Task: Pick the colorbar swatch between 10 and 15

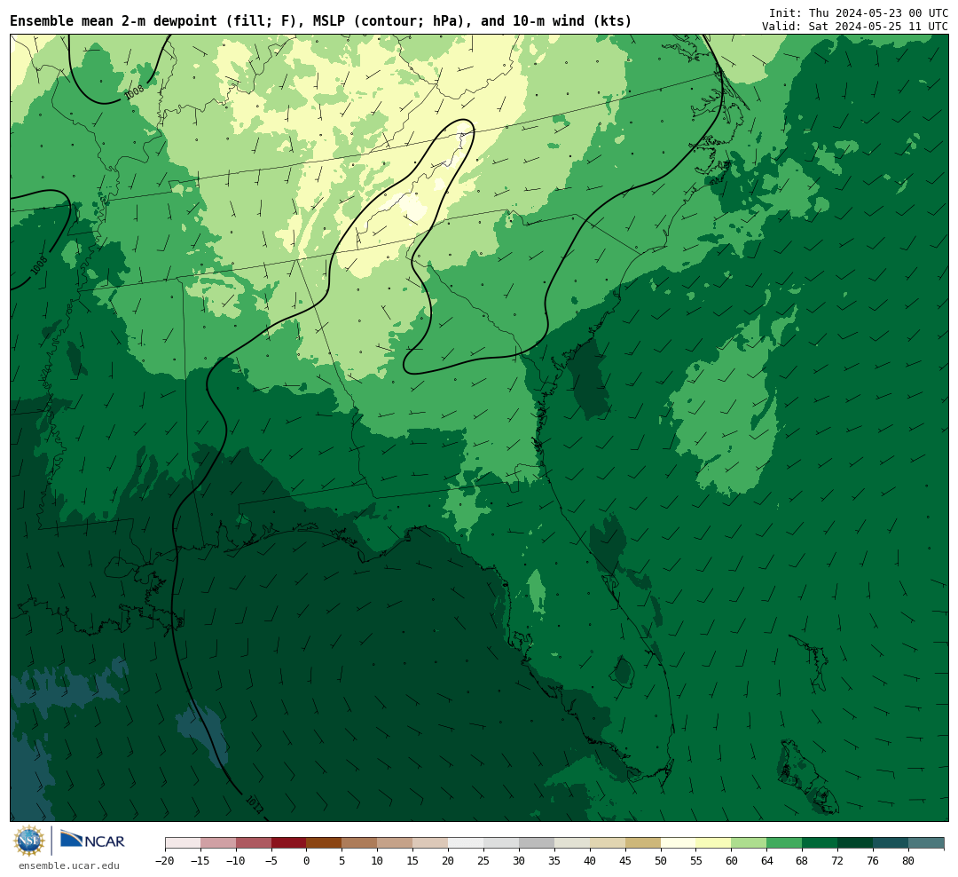Action: click(x=396, y=843)
